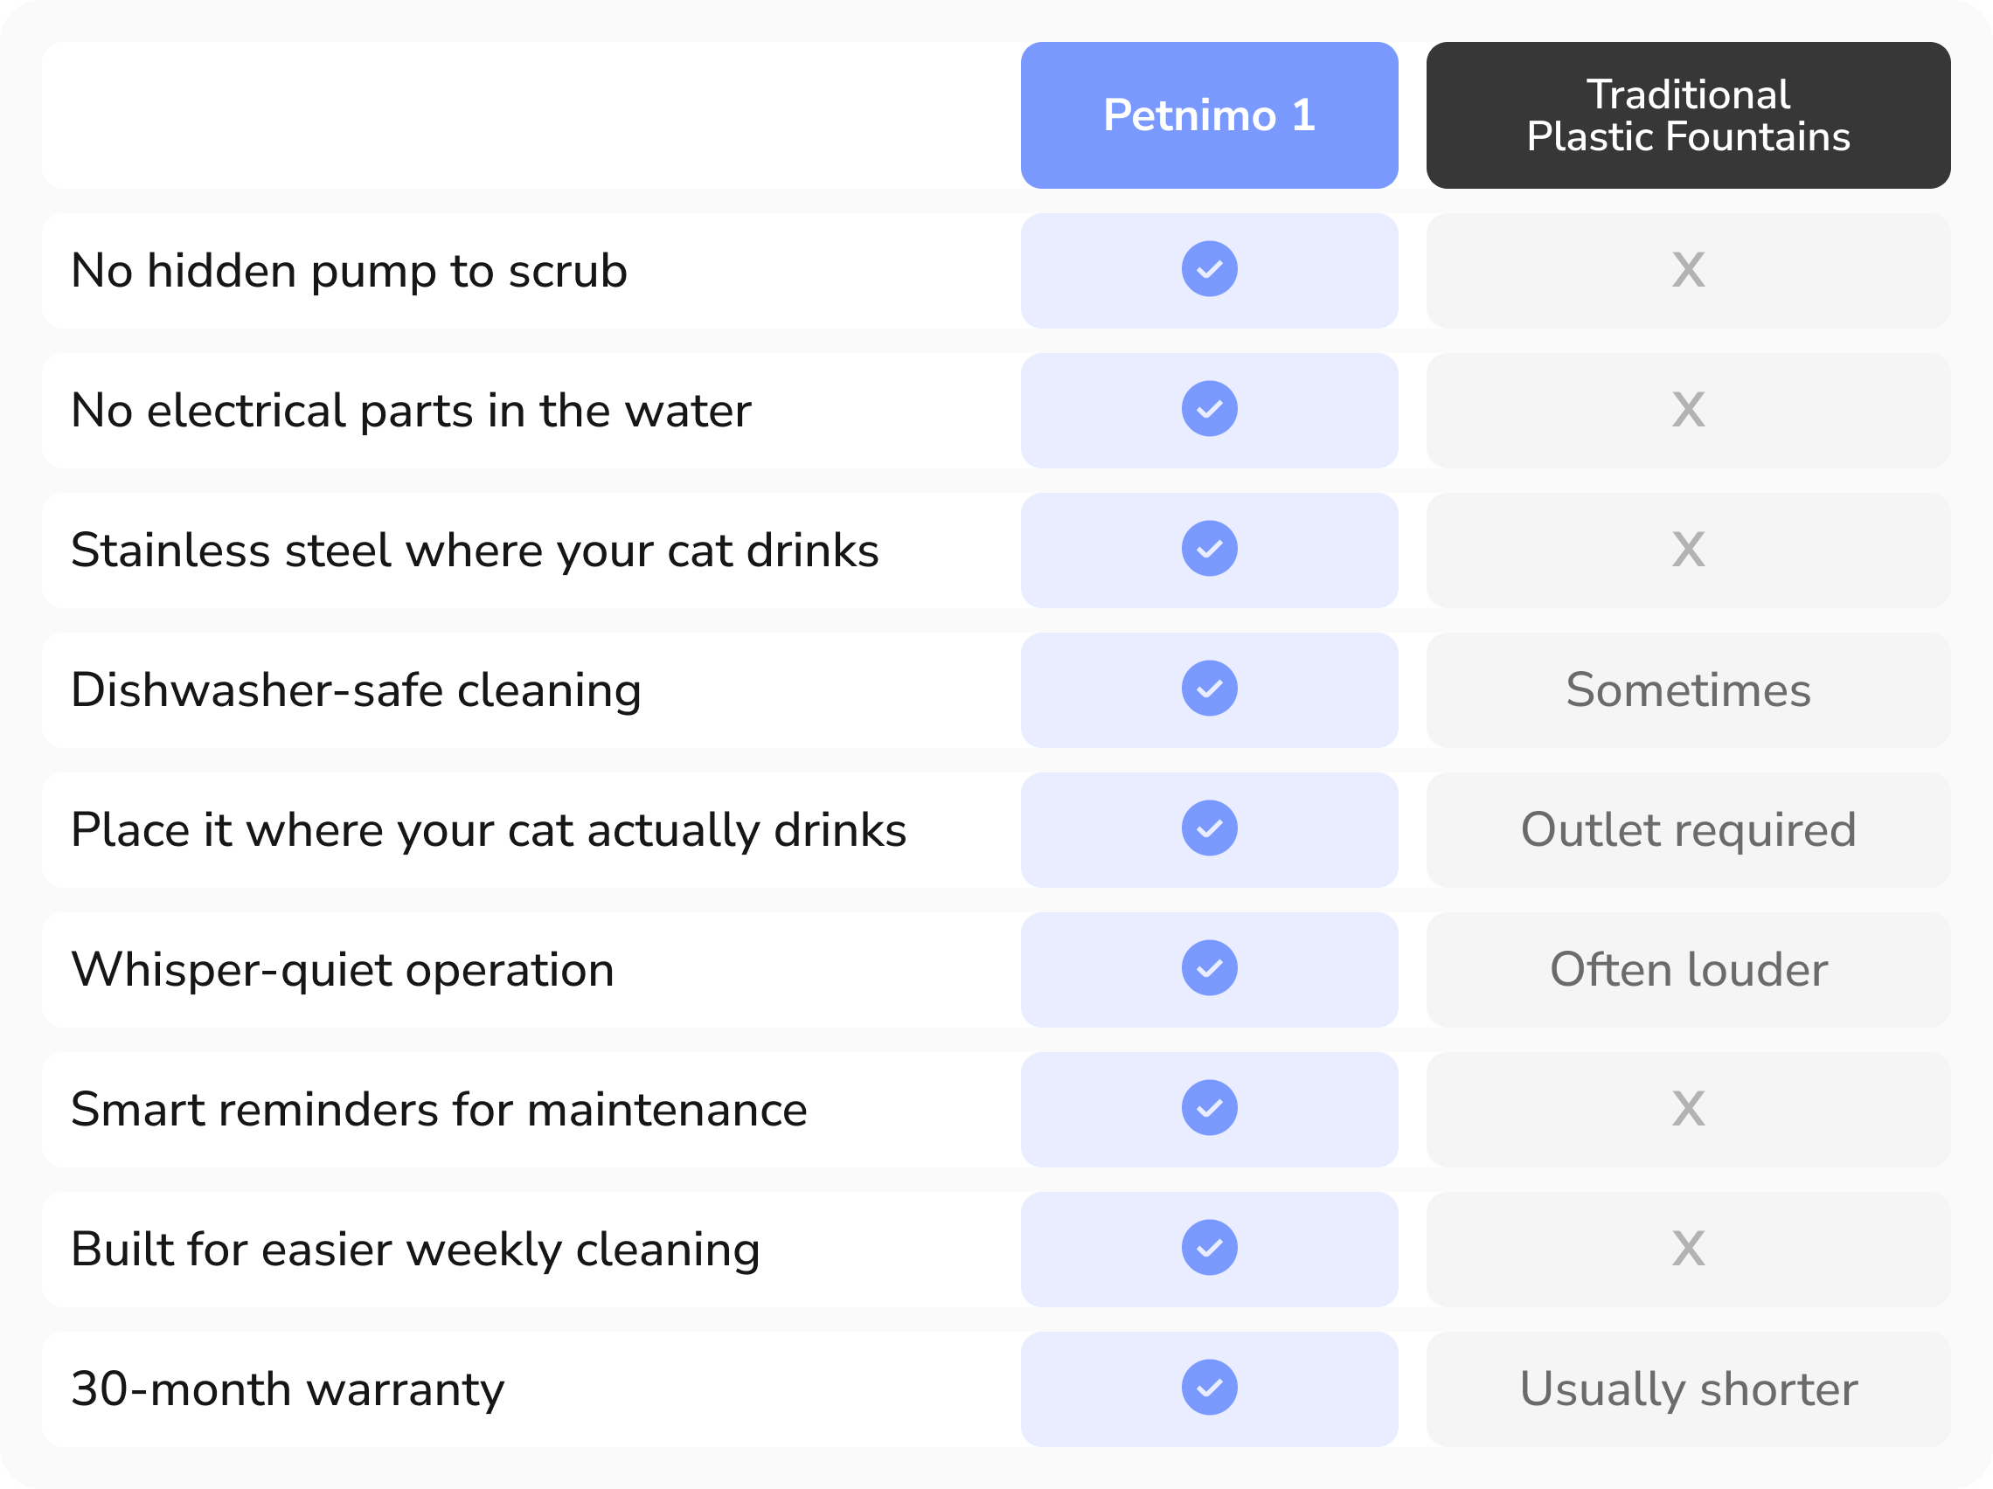Viewport: 1993px width, 1489px height.
Task: Click the Stainless steel where your cat drinks label
Action: tap(475, 551)
